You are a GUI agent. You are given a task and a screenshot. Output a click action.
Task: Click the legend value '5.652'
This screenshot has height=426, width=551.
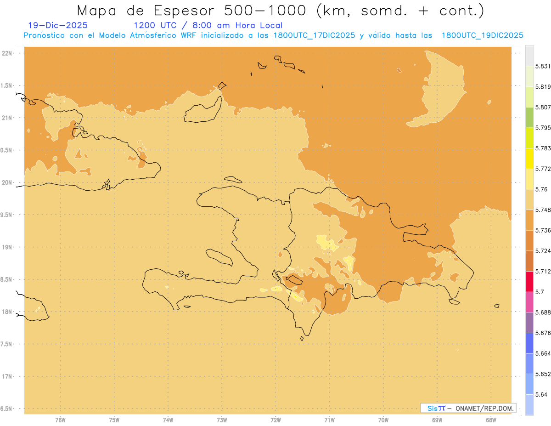click(x=543, y=374)
